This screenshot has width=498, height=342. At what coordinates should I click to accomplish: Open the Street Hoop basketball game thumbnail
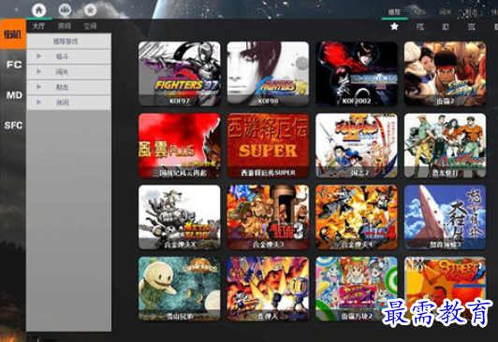(x=445, y=289)
